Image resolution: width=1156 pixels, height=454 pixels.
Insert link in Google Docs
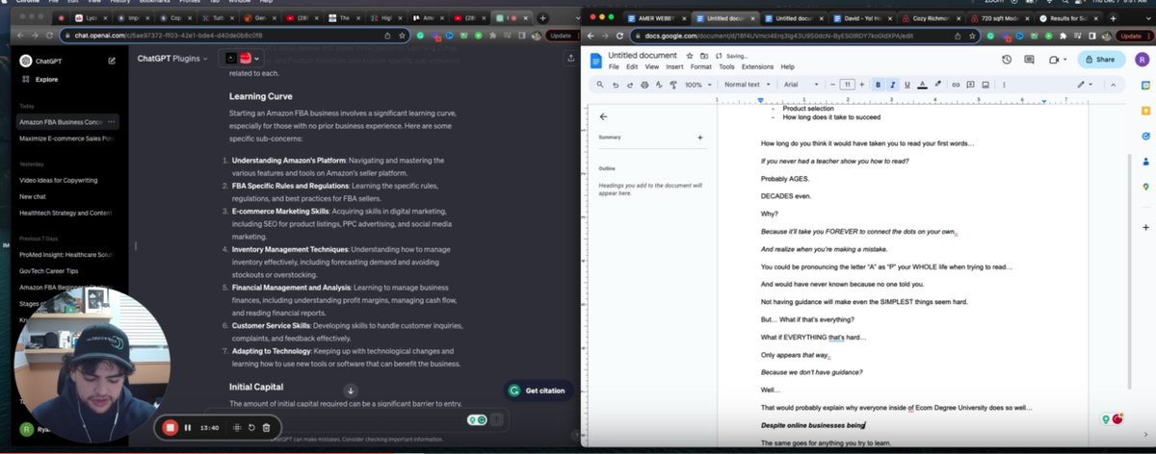[956, 85]
